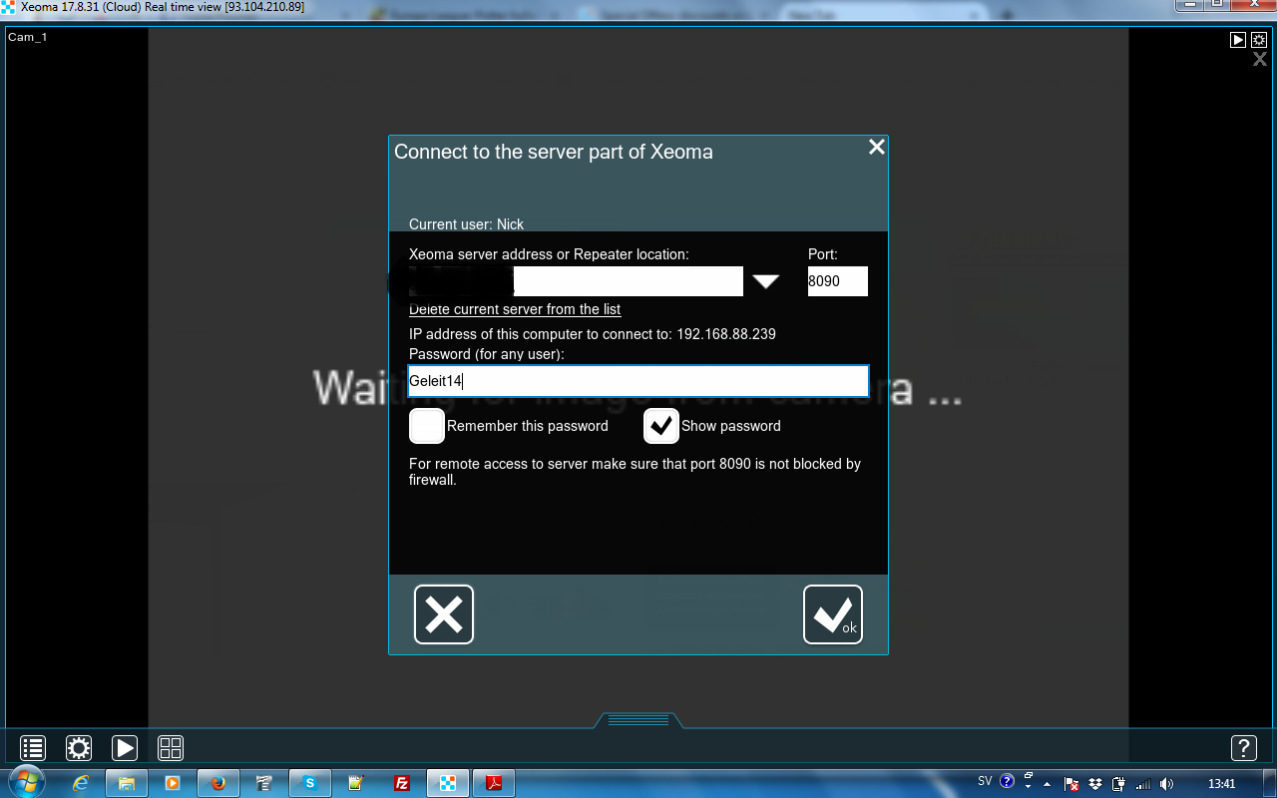Expand the server address dropdown list
The image size is (1277, 798).
point(765,281)
